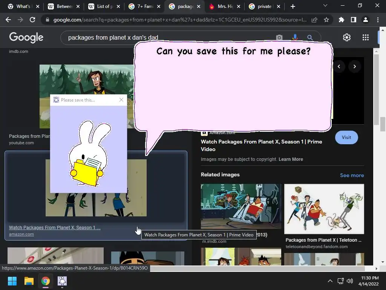This screenshot has width=386, height=290.
Task: Go back using the browser back arrow
Action: [x=8, y=20]
